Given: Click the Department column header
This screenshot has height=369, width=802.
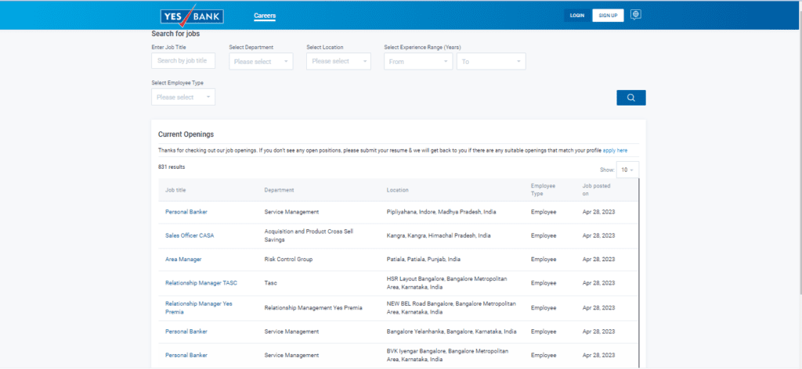Looking at the screenshot, I should coord(280,191).
